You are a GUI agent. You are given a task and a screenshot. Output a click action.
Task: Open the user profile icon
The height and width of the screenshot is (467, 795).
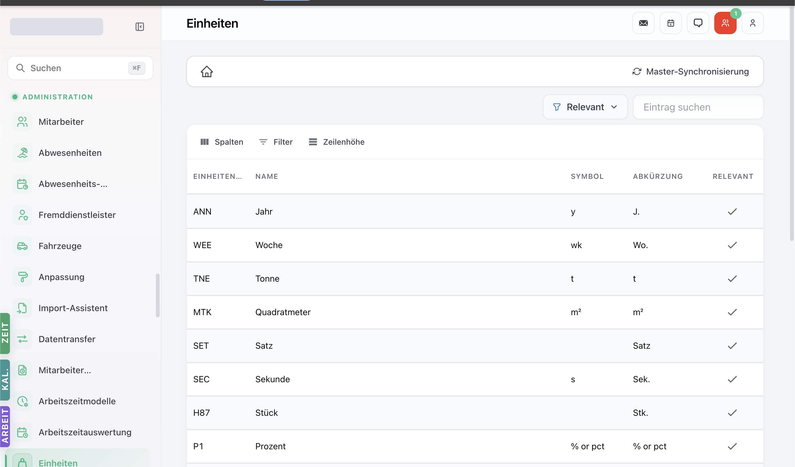point(753,23)
